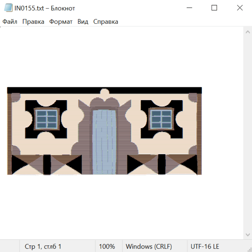Click the 100% zoom level in status bar

[x=107, y=246]
